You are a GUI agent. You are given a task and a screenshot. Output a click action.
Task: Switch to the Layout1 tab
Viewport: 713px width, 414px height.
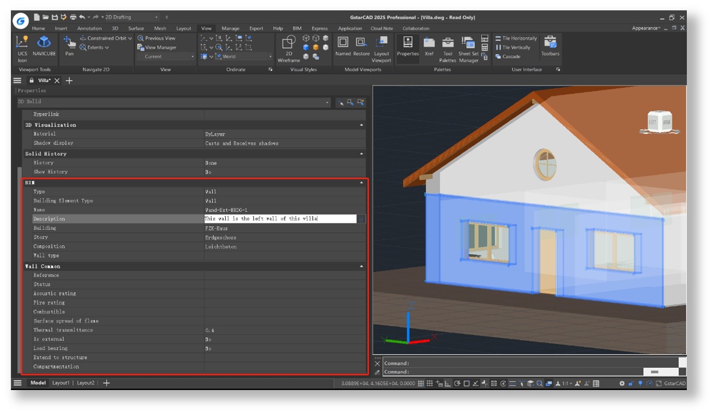pos(61,383)
